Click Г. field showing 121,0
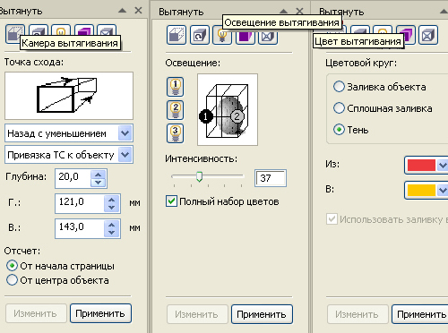The image size is (448, 333). [80, 203]
